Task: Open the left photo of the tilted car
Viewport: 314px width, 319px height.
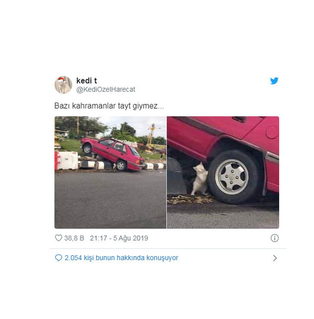Action: [111, 172]
